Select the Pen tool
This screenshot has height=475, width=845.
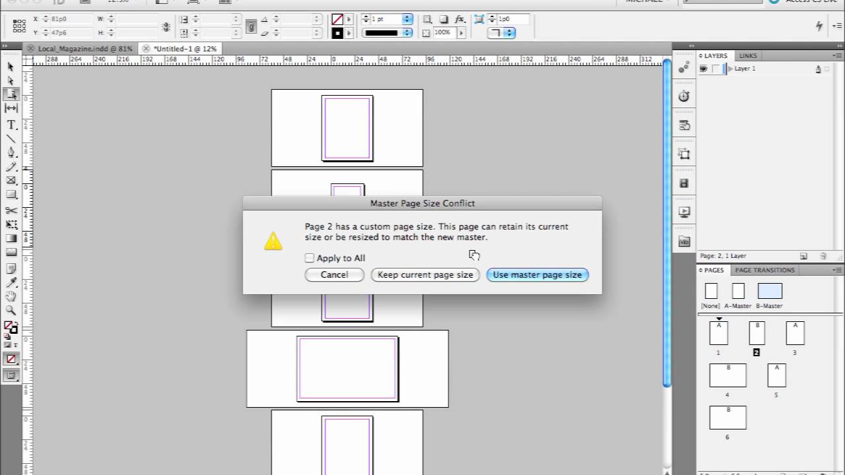pyautogui.click(x=11, y=152)
